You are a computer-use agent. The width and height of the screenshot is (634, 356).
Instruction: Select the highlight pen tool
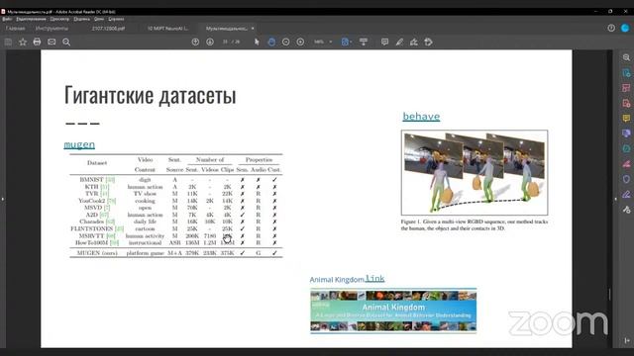tap(399, 42)
